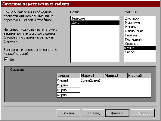Screen dimensions: 161x121
Task: Click the Марка1 column header in sample
Action: [92, 76]
